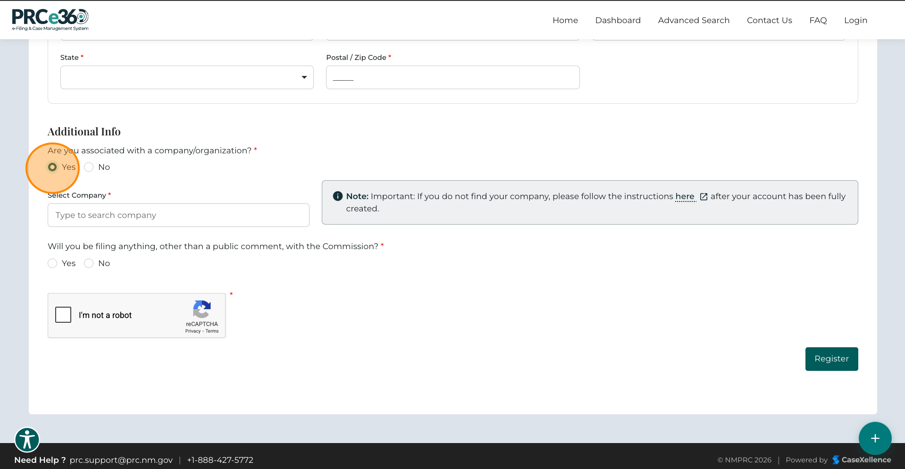Click the external link icon beside here
Screen dimensions: 905x469
pyautogui.click(x=704, y=197)
